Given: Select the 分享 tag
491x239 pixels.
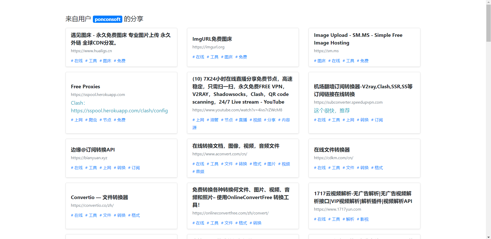Looking at the screenshot, I should [270, 120].
